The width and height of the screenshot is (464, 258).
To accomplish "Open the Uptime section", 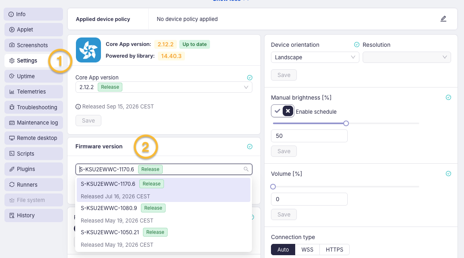I will (x=34, y=76).
